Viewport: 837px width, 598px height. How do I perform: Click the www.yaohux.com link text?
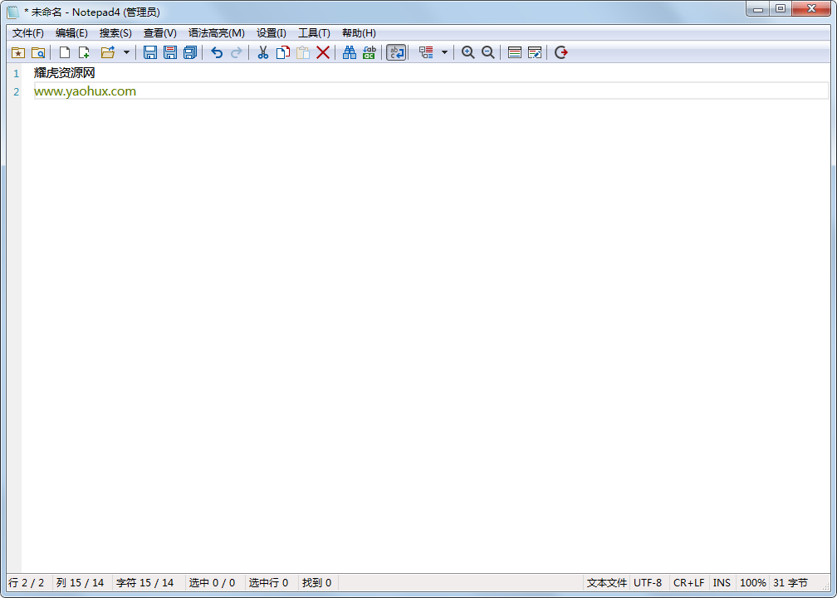pyautogui.click(x=85, y=91)
